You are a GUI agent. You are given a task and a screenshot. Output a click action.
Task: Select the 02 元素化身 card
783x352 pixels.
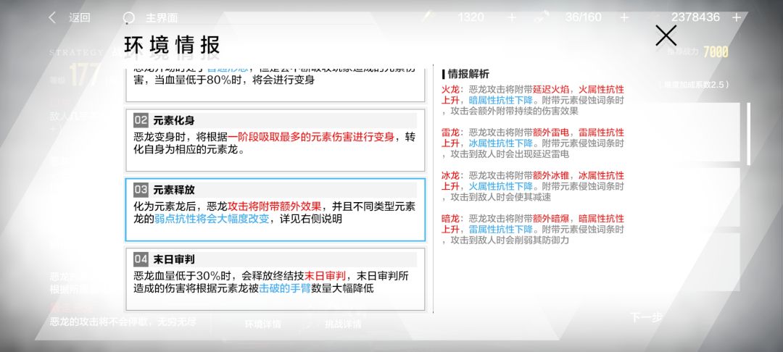275,140
